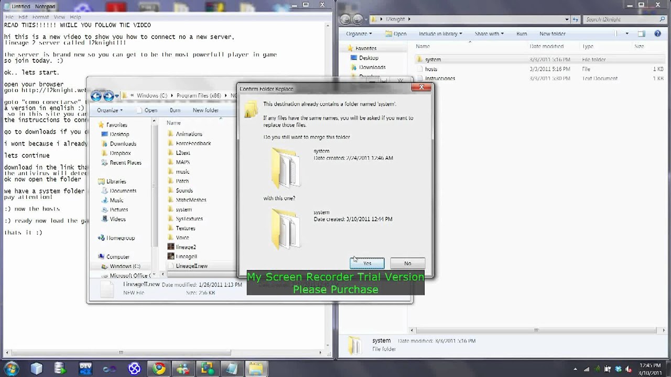Select Textures folder in file list
This screenshot has height=377, width=671.
point(185,228)
